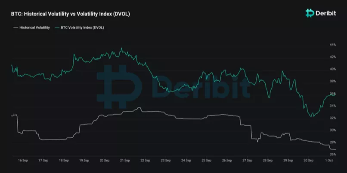Select the 24 Sep date label on the axis
Viewport: 347px width, 173px height.
(186, 161)
